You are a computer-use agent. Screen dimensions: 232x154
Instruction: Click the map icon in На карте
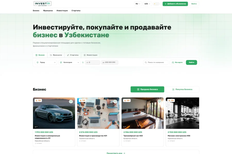[173, 62]
